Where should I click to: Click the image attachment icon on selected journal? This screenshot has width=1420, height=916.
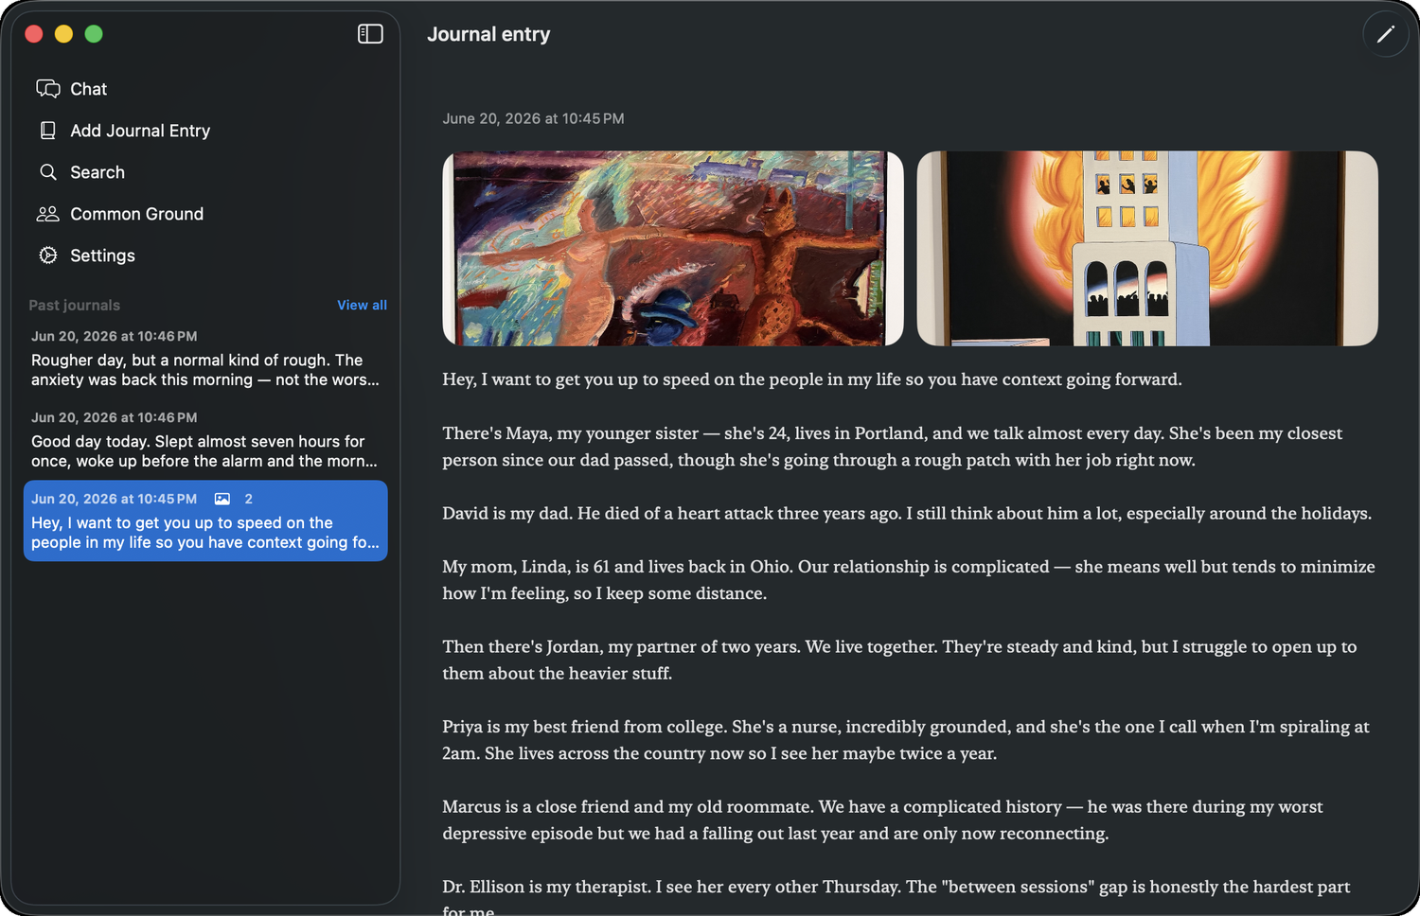click(x=222, y=499)
